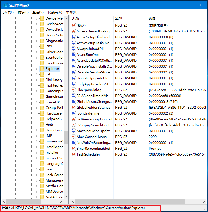The height and width of the screenshot is (212, 208).
Task: Click the FSIASleepTimeInMs DWORD icon
Action: [74, 96]
